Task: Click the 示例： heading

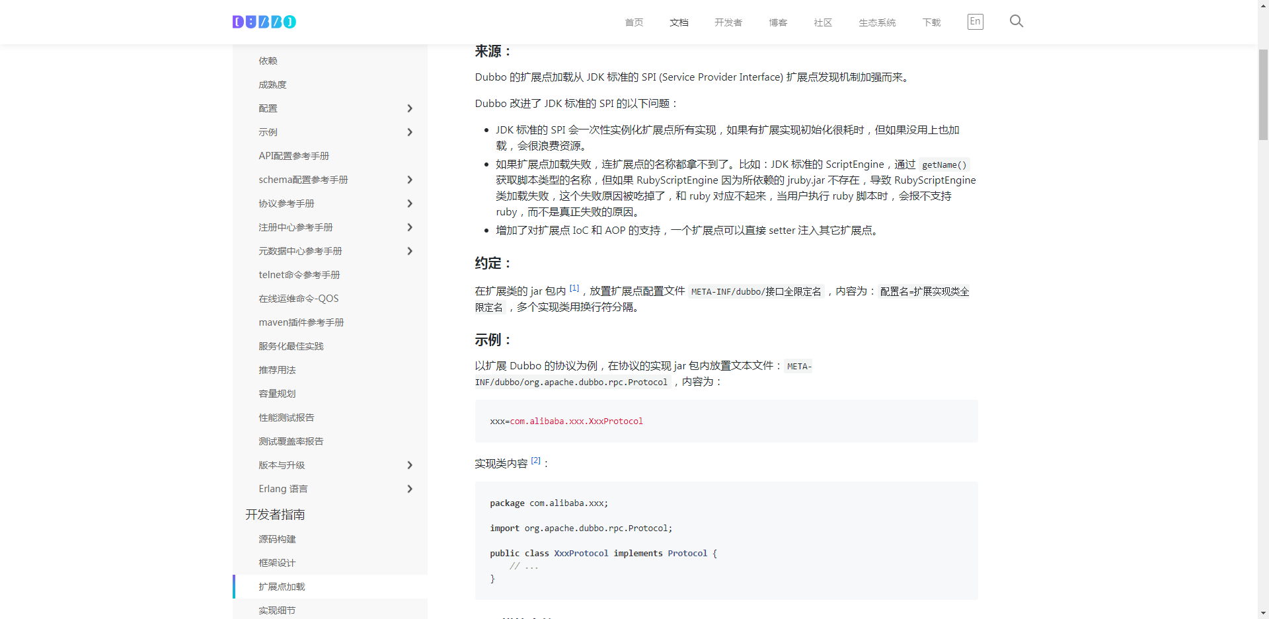Action: coord(494,340)
